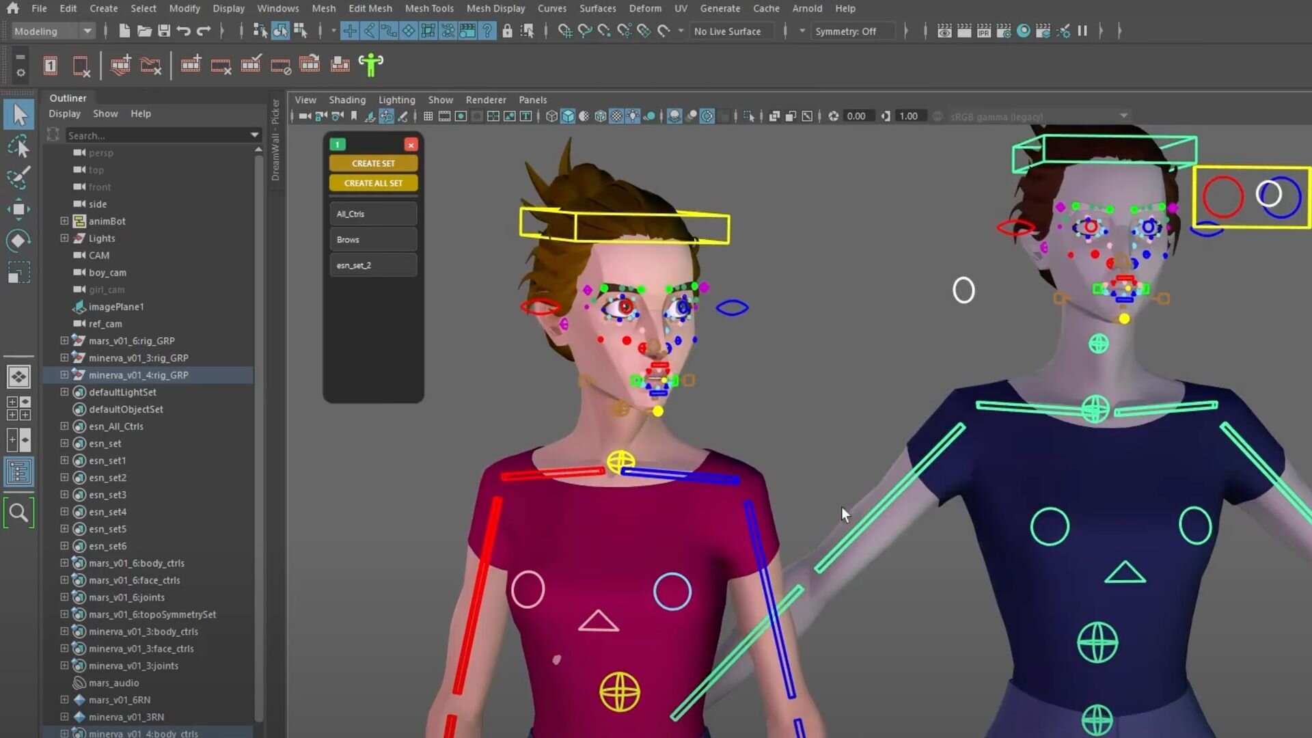Open the Outliner search magnifier icon

click(x=18, y=512)
